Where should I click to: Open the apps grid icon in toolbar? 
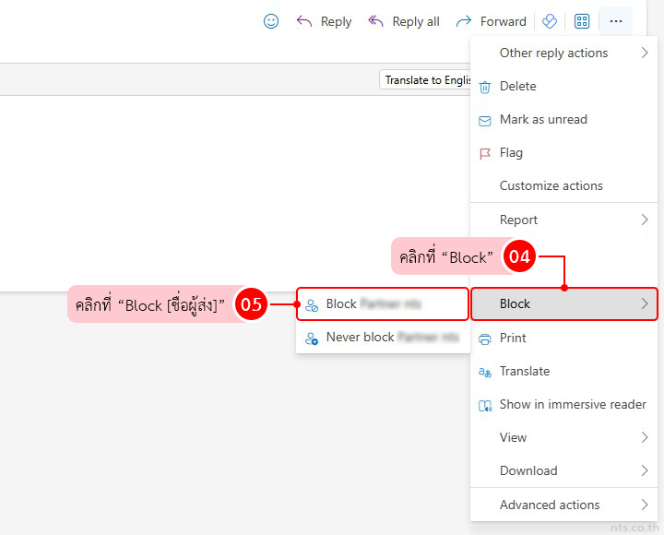coord(582,21)
